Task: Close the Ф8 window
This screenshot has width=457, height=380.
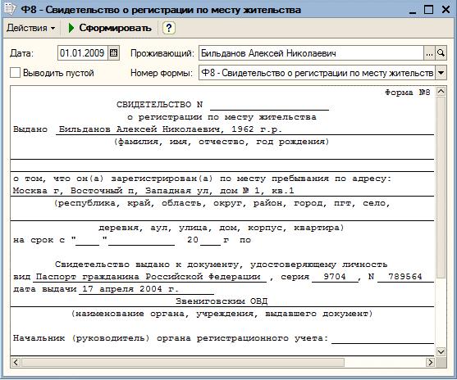Action: tap(446, 10)
